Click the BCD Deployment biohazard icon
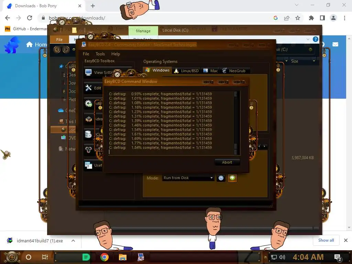The height and width of the screenshot is (264, 352). point(88,150)
